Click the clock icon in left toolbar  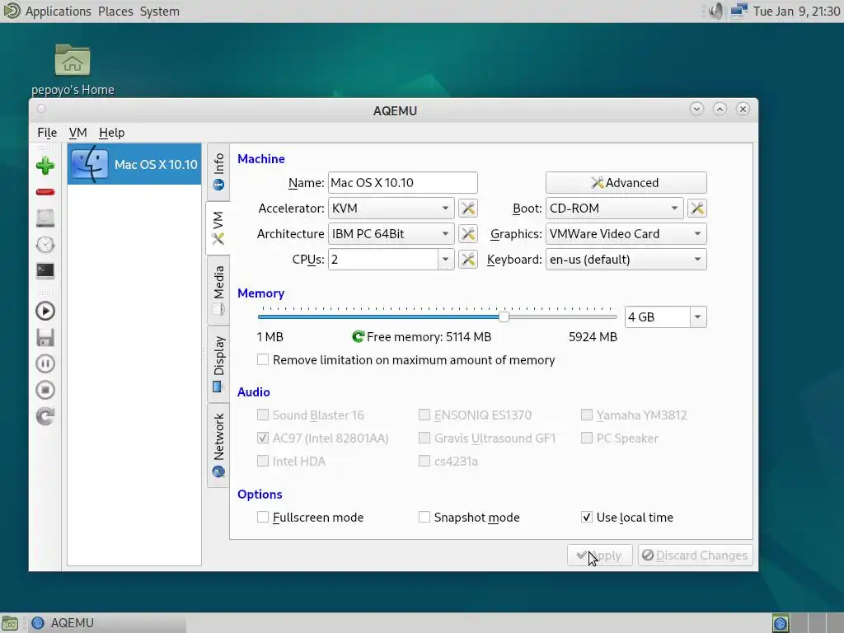point(45,245)
